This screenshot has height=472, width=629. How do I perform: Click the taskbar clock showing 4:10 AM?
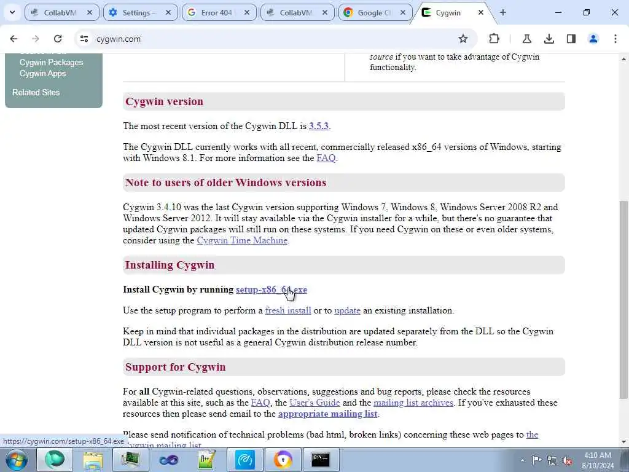click(x=598, y=460)
